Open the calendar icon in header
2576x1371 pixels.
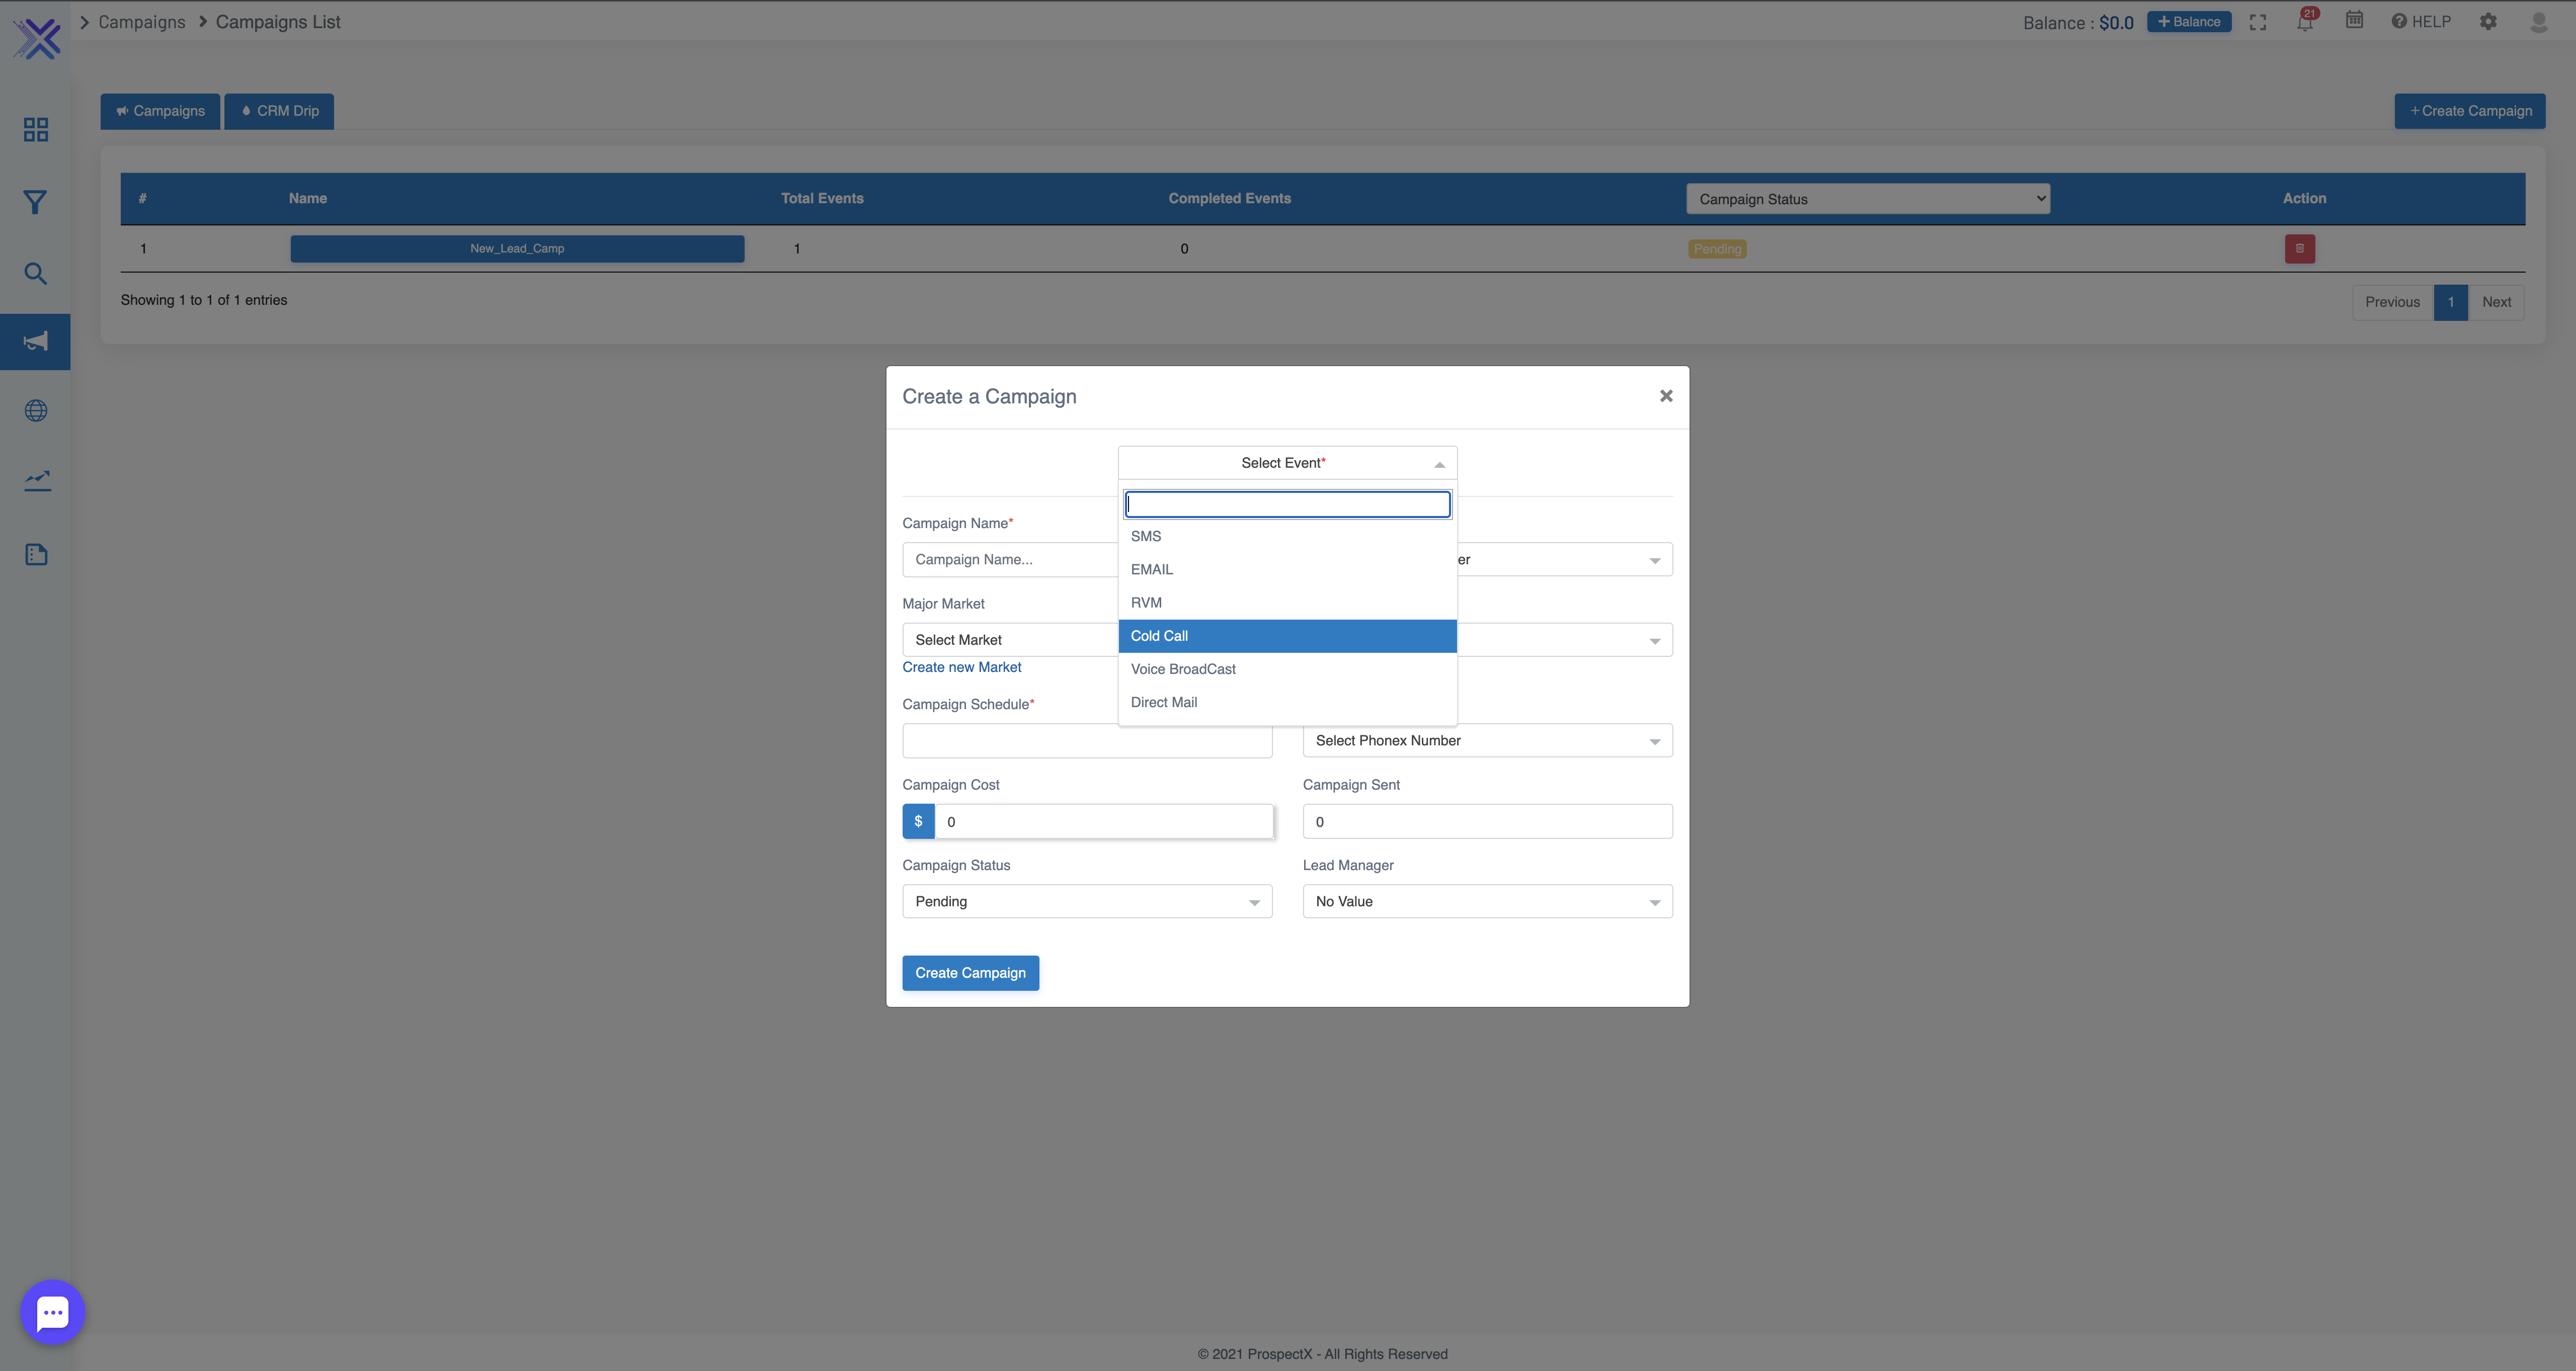[2354, 20]
